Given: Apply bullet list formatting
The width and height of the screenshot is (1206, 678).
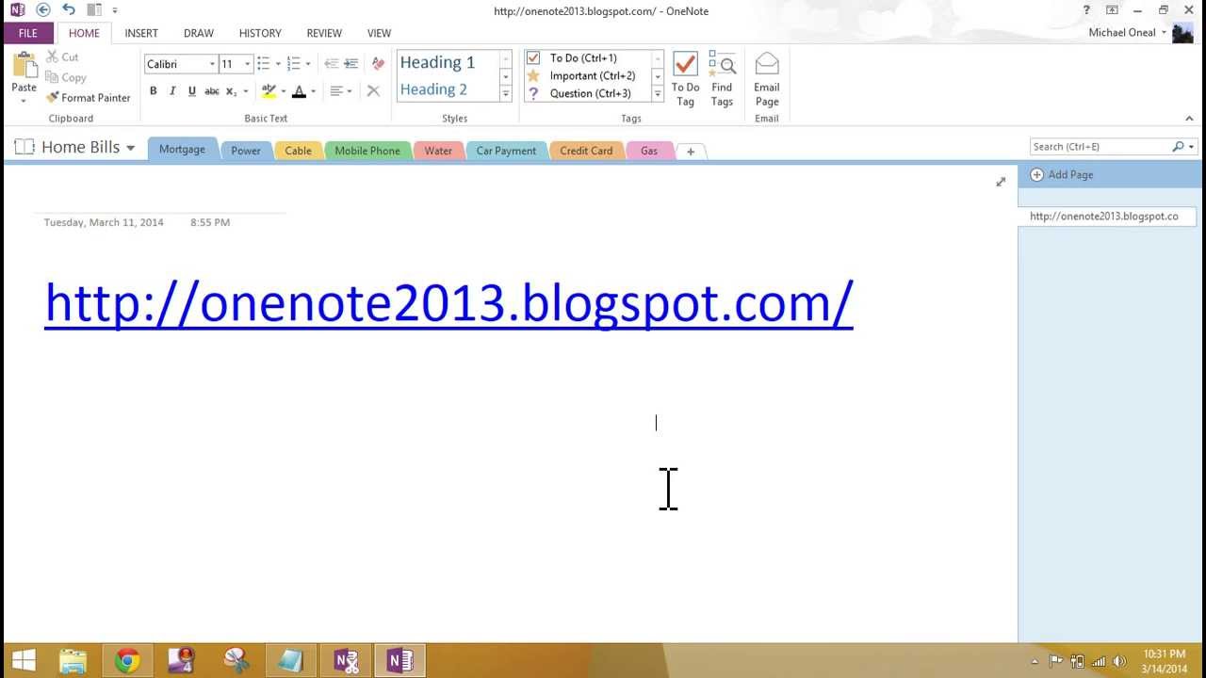Looking at the screenshot, I should tap(264, 64).
